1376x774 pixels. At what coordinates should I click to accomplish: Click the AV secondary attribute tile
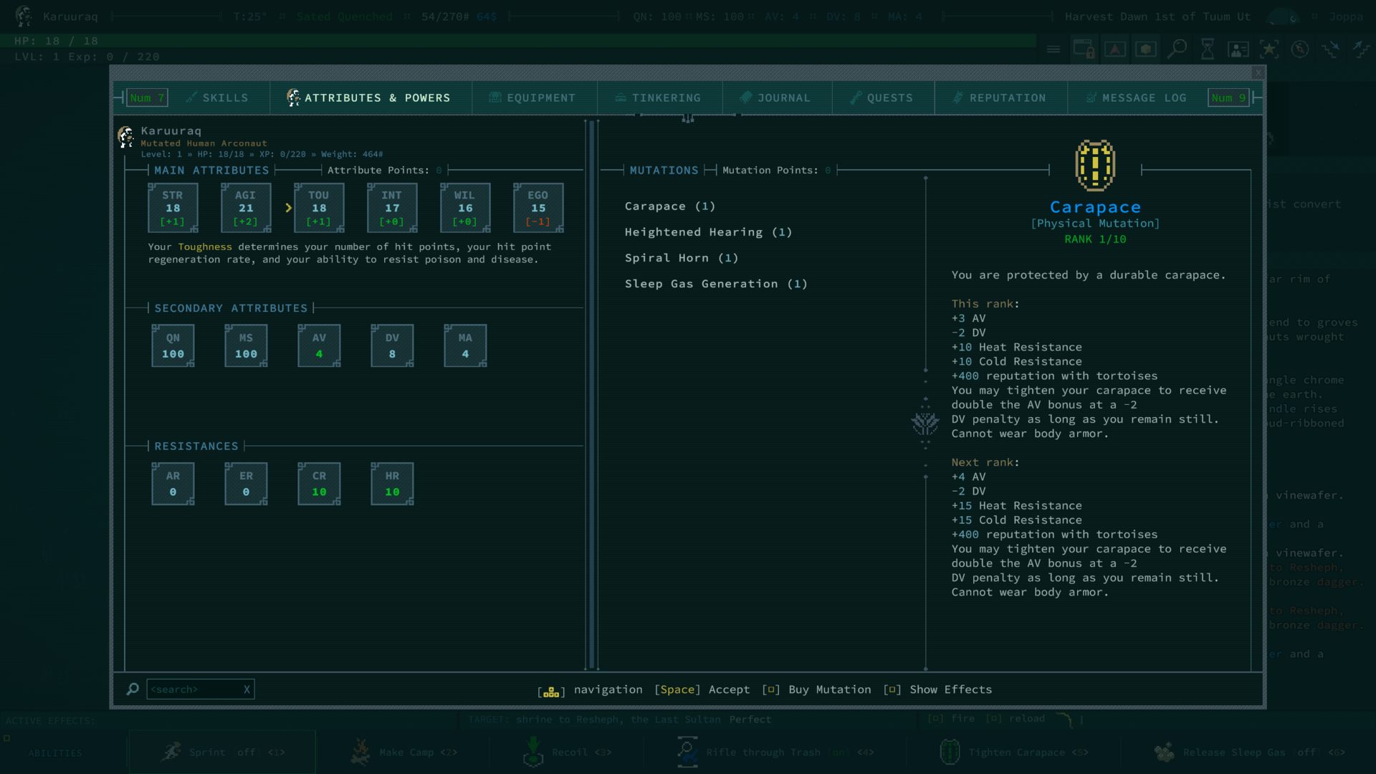point(319,345)
